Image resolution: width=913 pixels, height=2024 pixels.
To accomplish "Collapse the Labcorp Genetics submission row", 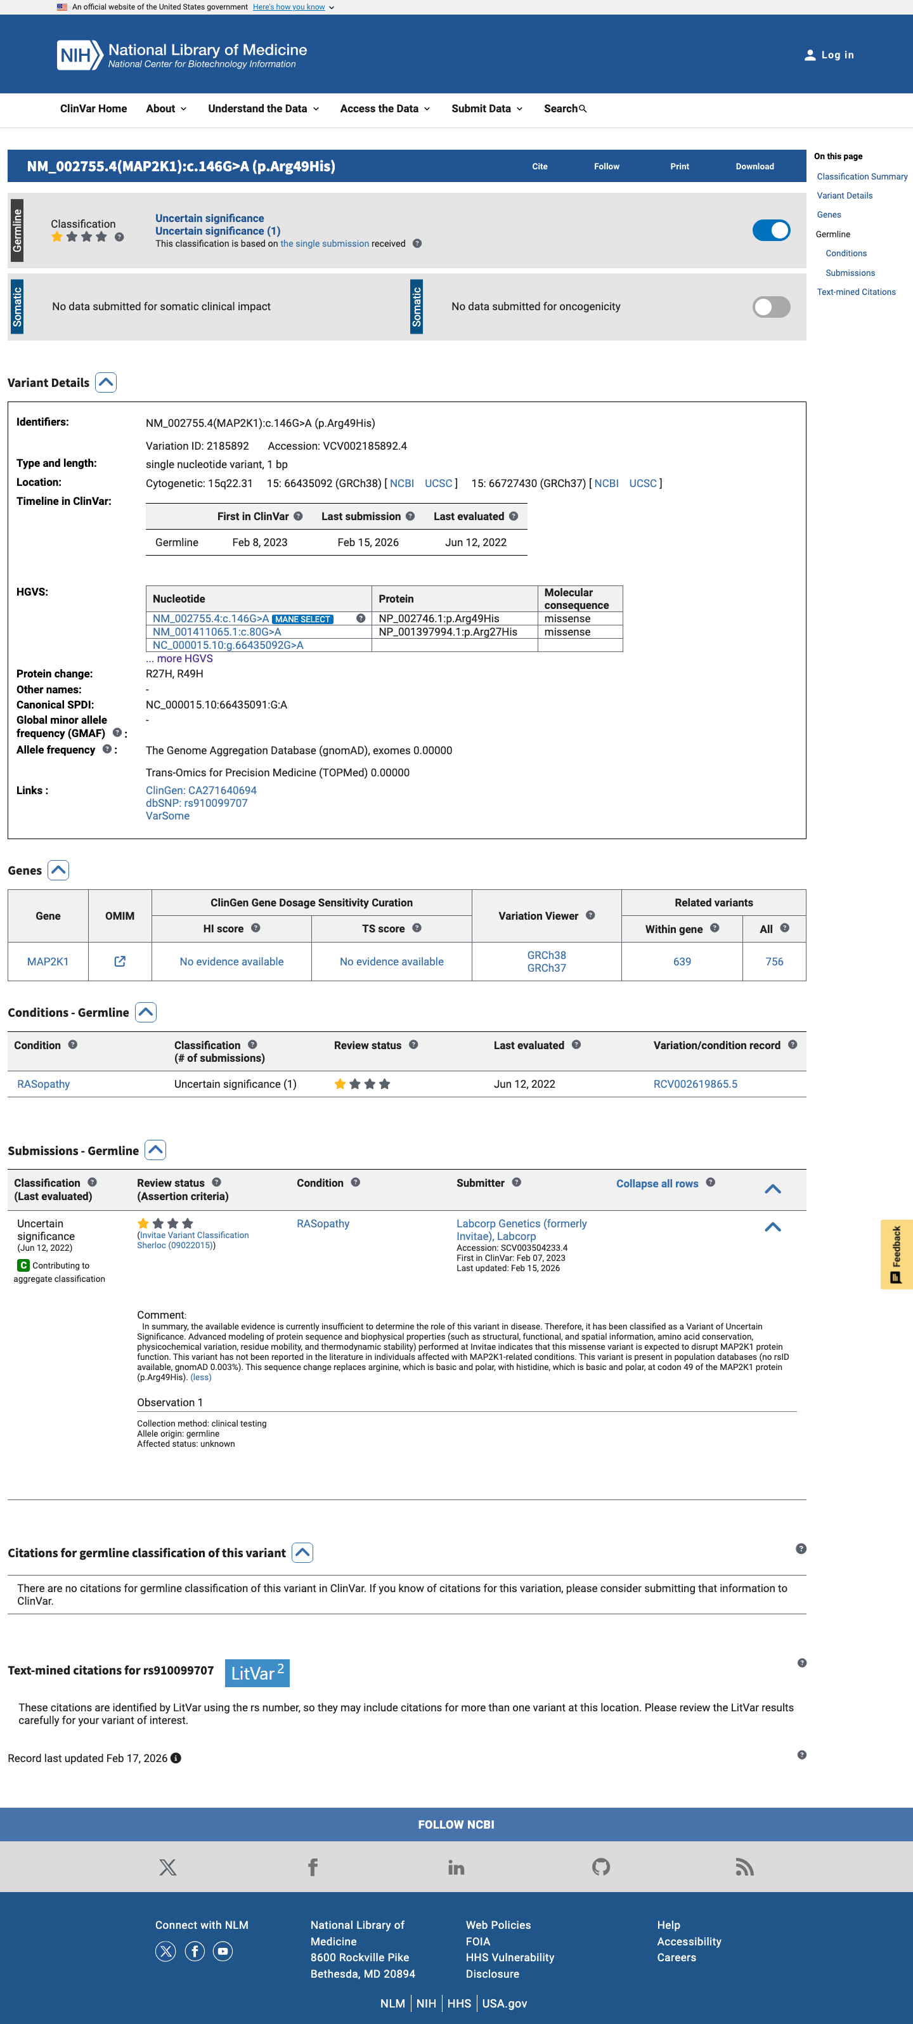I will 772,1227.
